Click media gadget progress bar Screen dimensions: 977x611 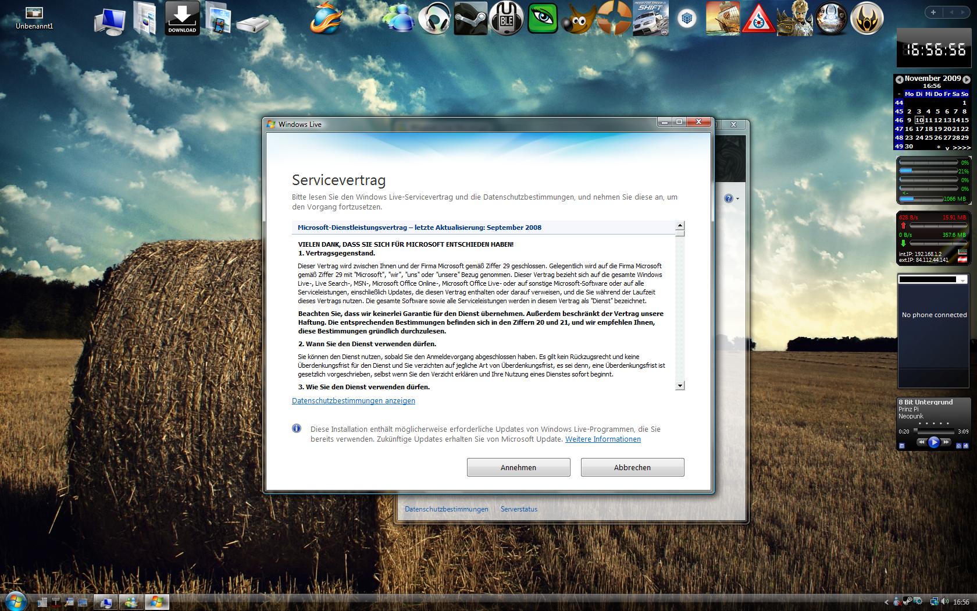934,431
